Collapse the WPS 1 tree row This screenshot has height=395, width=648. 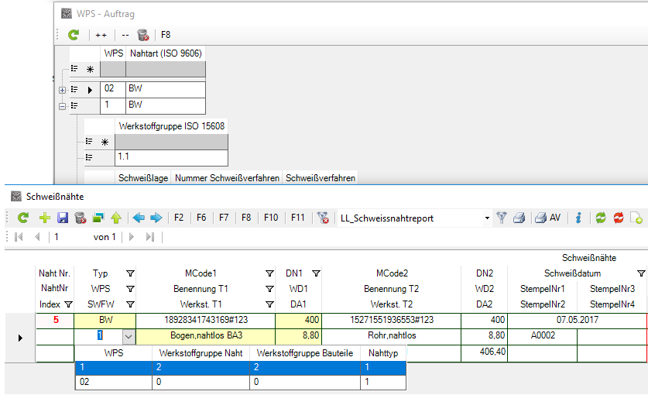tap(63, 106)
